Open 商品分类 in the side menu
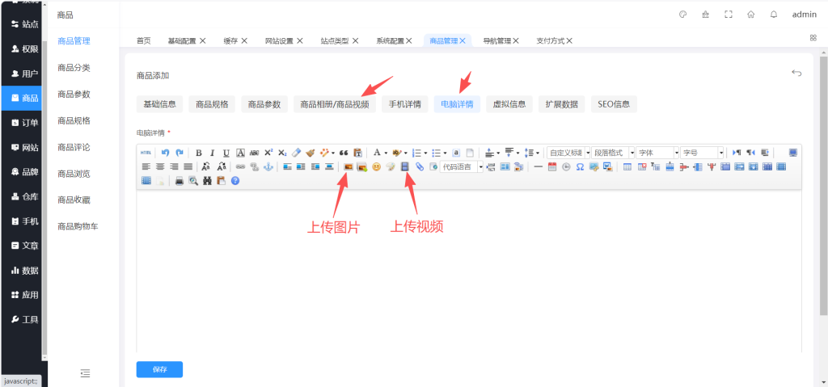828x387 pixels. [74, 68]
